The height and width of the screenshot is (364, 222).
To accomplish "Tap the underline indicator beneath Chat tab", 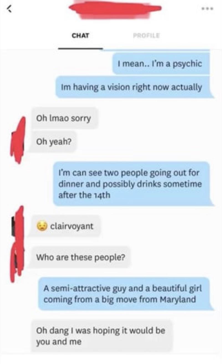I will [80, 49].
